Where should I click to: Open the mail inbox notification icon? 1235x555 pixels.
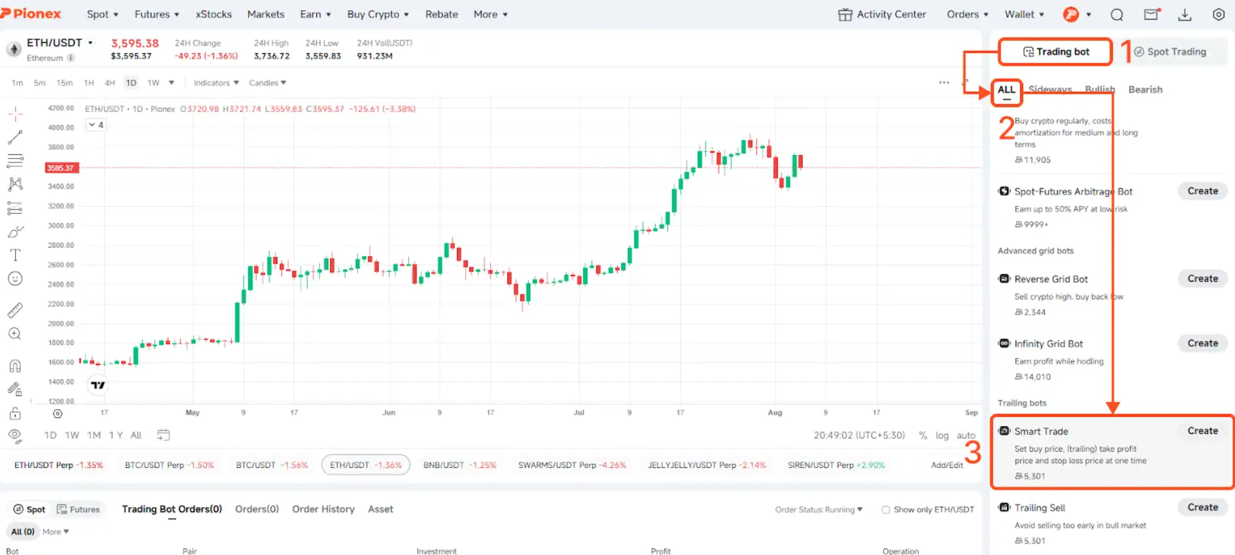point(1152,14)
